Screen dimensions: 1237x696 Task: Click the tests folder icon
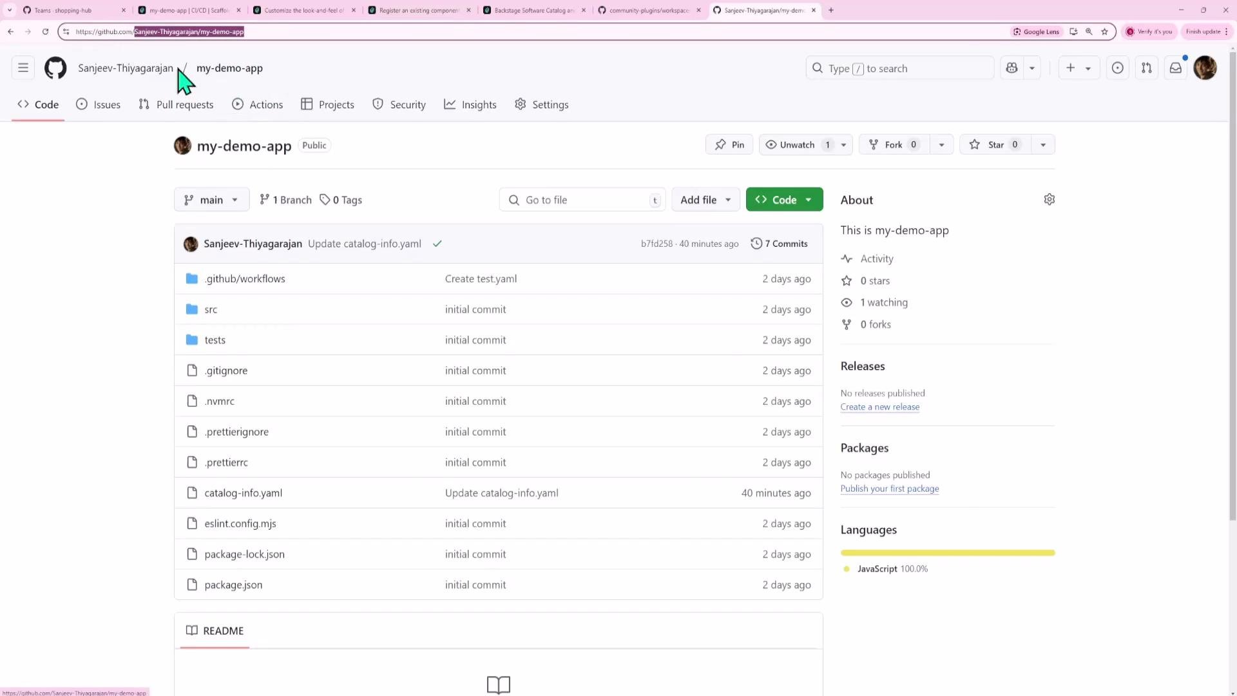point(191,340)
